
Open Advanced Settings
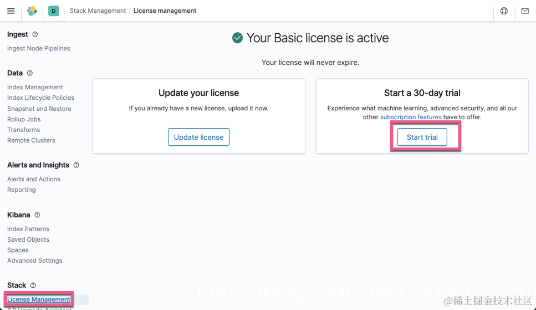[x=34, y=261]
